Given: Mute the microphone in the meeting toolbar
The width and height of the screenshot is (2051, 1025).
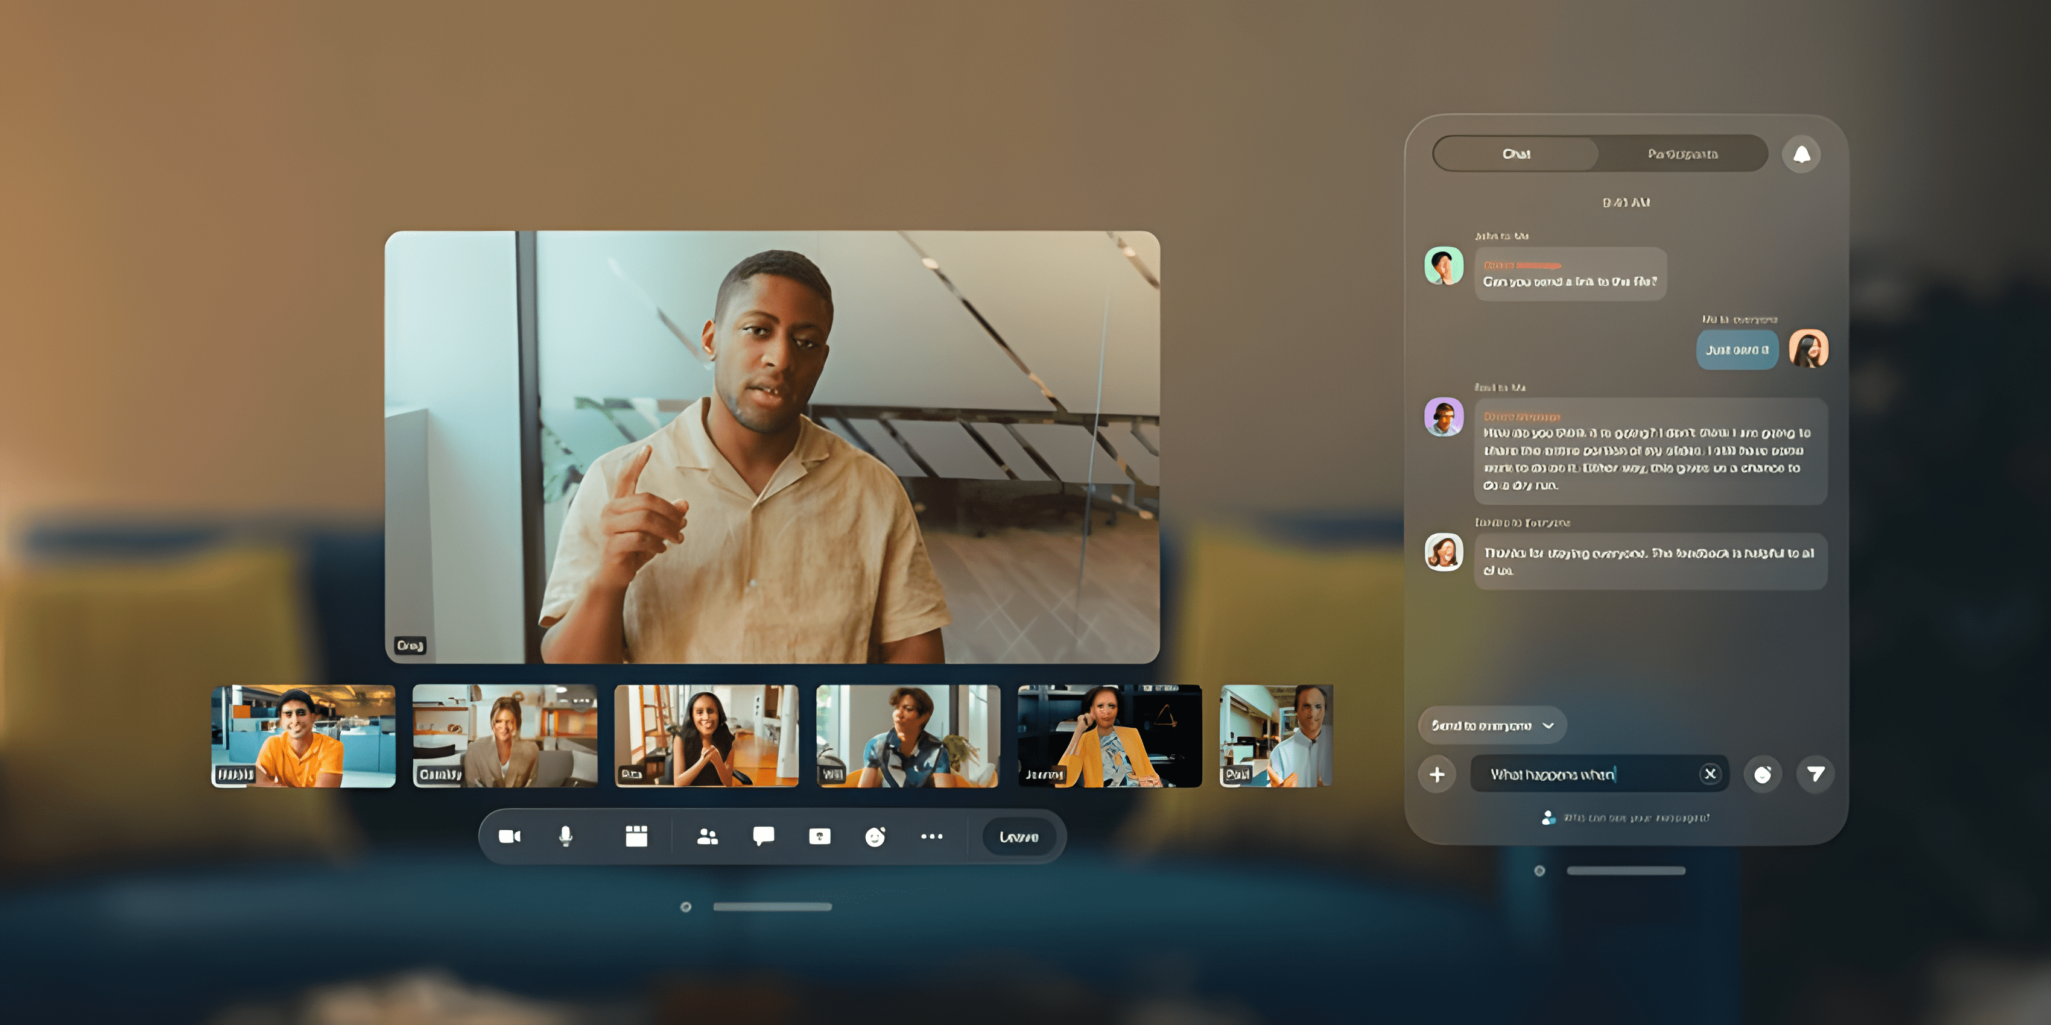Looking at the screenshot, I should (x=565, y=836).
